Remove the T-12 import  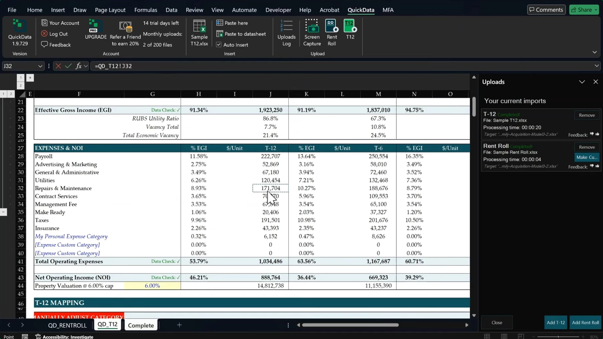click(587, 115)
